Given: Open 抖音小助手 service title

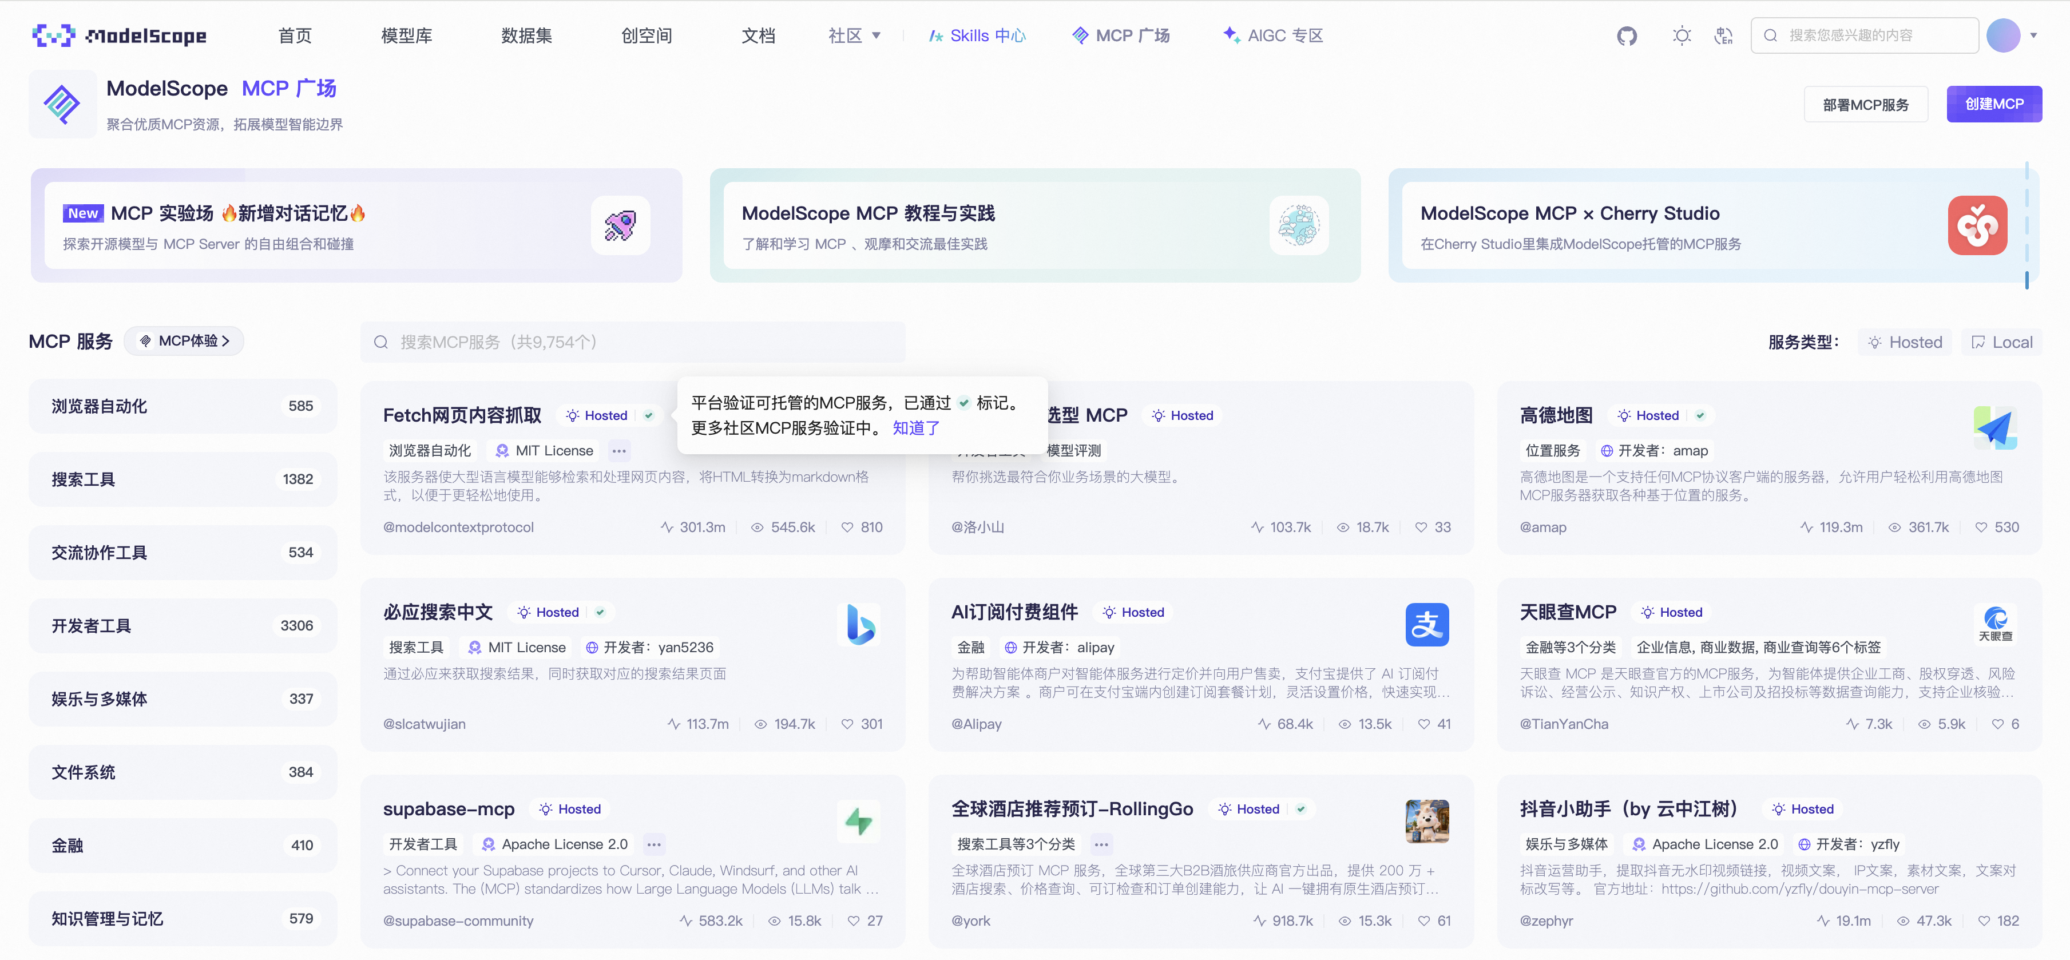Looking at the screenshot, I should pos(1629,809).
